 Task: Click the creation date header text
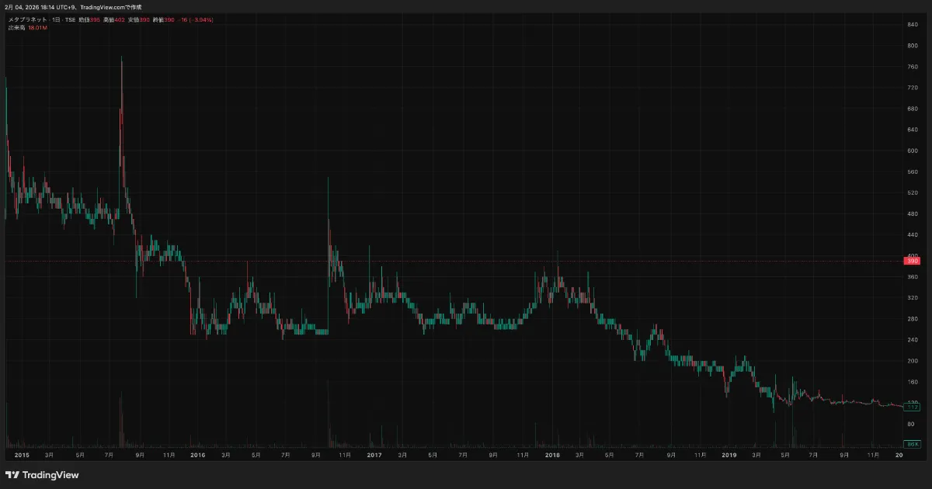pos(73,8)
